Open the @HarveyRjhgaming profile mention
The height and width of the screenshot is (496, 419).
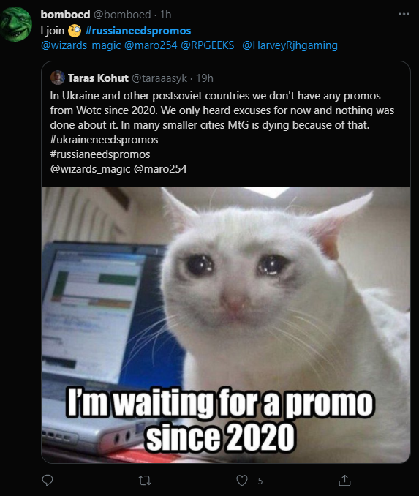tap(290, 45)
